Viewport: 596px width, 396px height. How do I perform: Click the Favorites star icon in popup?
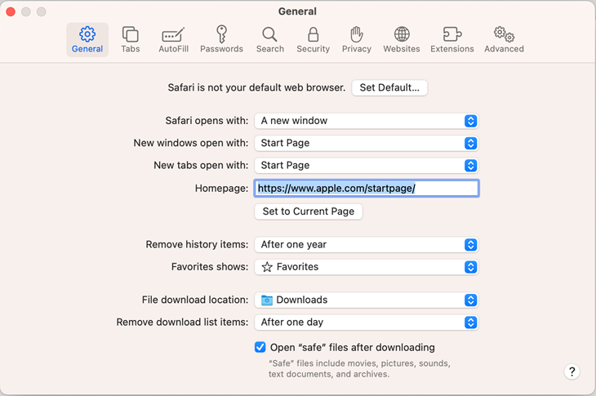[x=267, y=267]
